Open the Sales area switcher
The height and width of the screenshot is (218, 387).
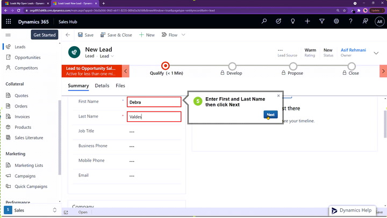click(x=31, y=210)
